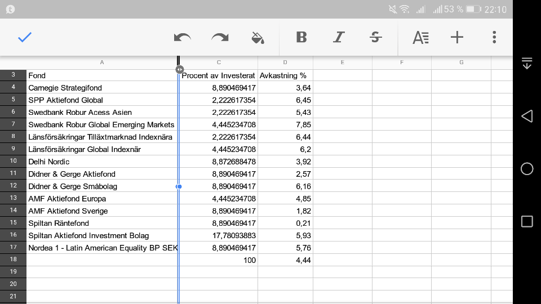
Task: Select the 2,57 return cell
Action: point(285,174)
